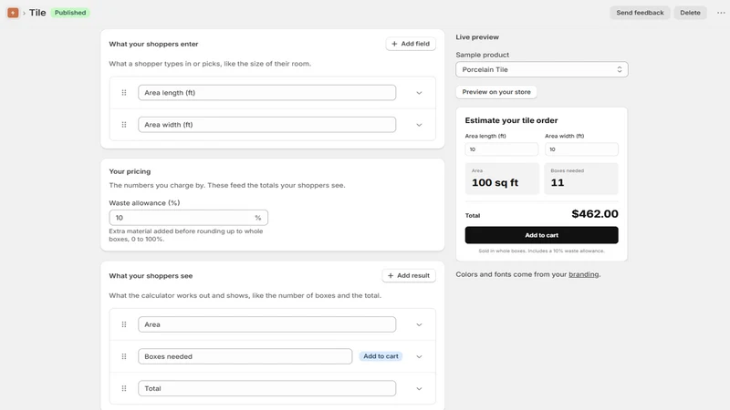
Task: Open the three-dot more actions menu
Action: [x=721, y=13]
